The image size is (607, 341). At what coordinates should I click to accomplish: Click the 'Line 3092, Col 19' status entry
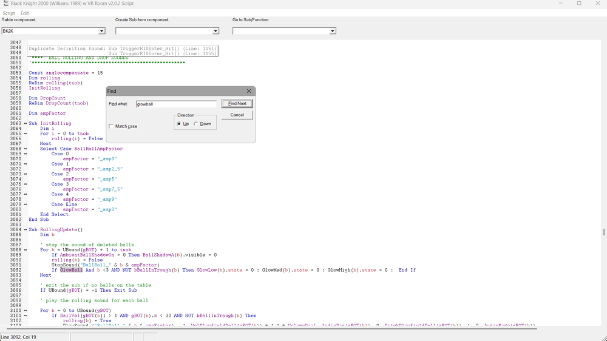point(19,337)
